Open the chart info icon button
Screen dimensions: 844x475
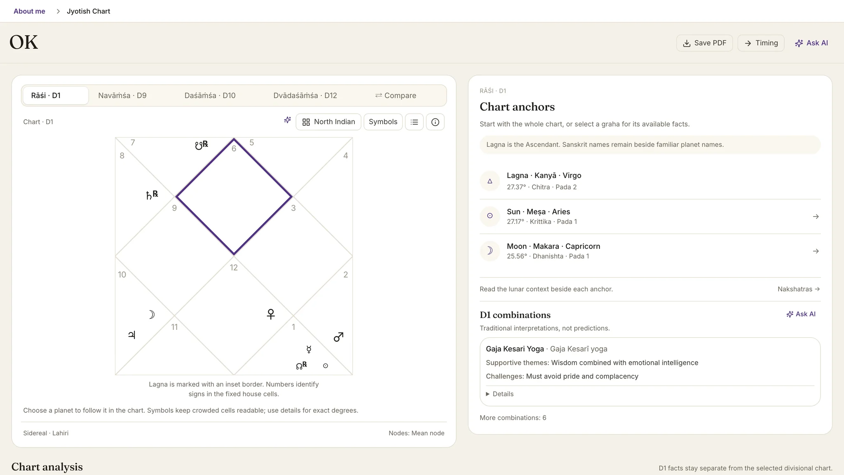tap(435, 122)
